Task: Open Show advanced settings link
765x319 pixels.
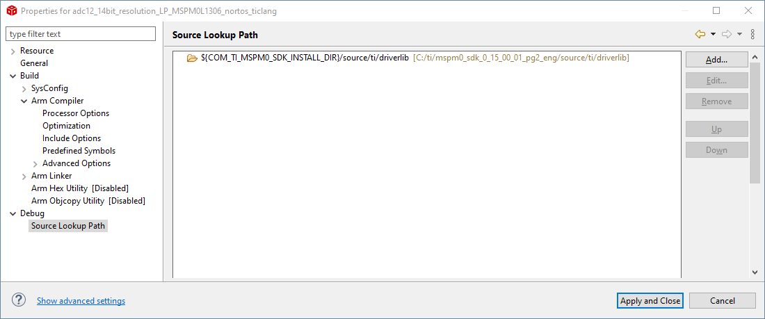Action: pos(81,301)
